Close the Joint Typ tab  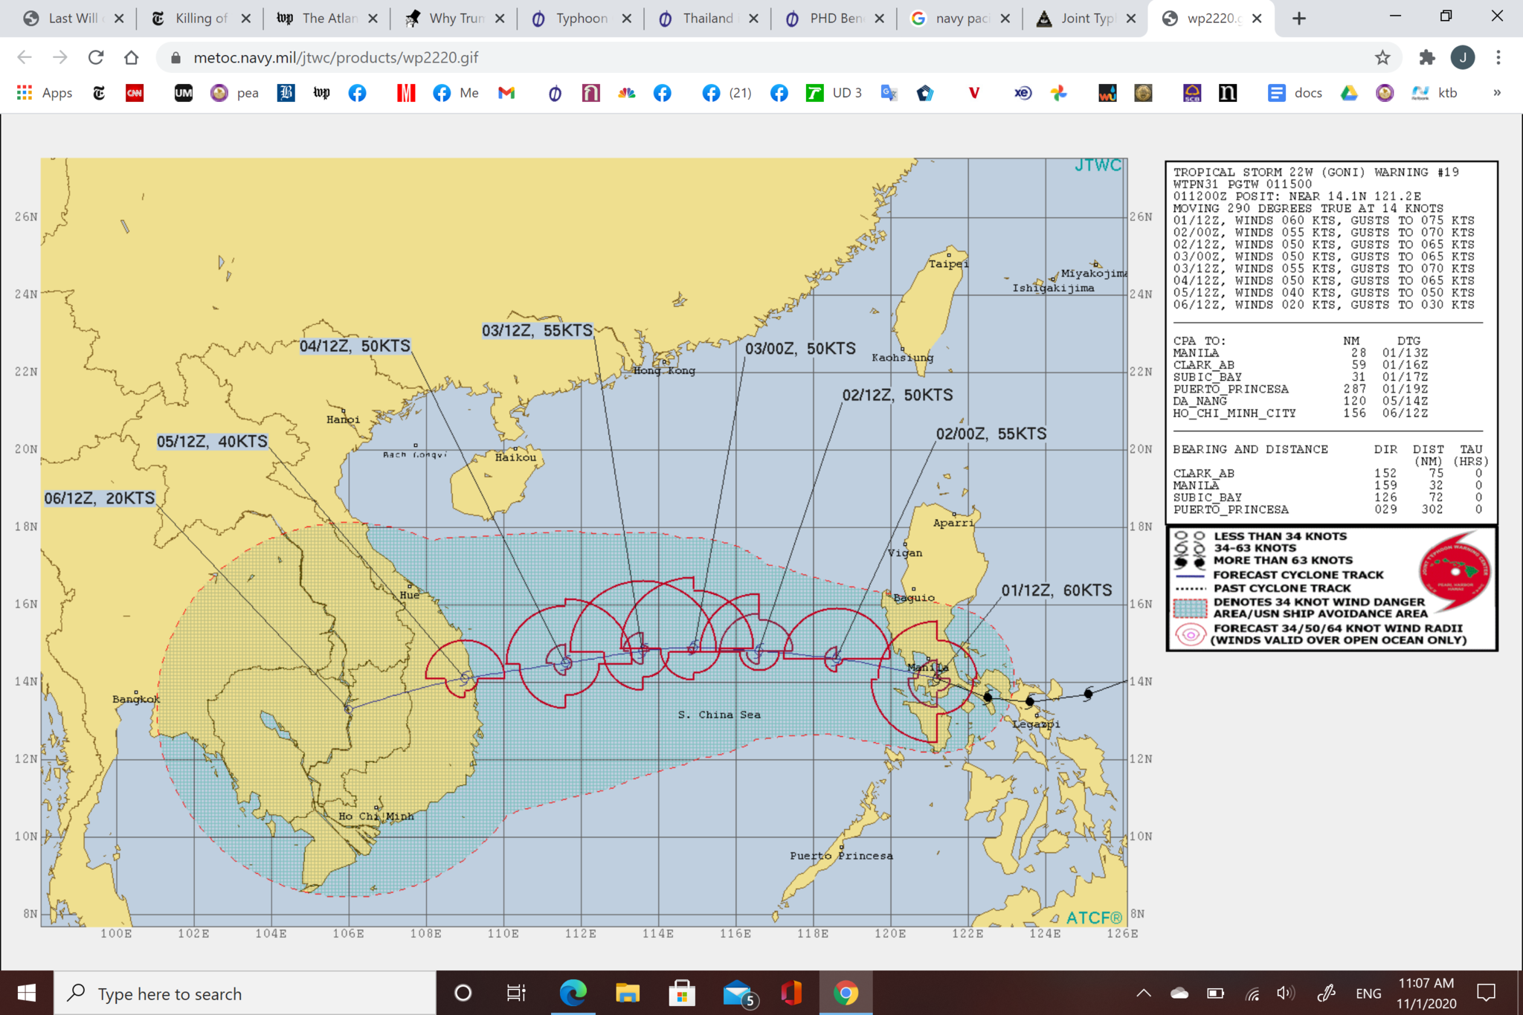pyautogui.click(x=1131, y=19)
